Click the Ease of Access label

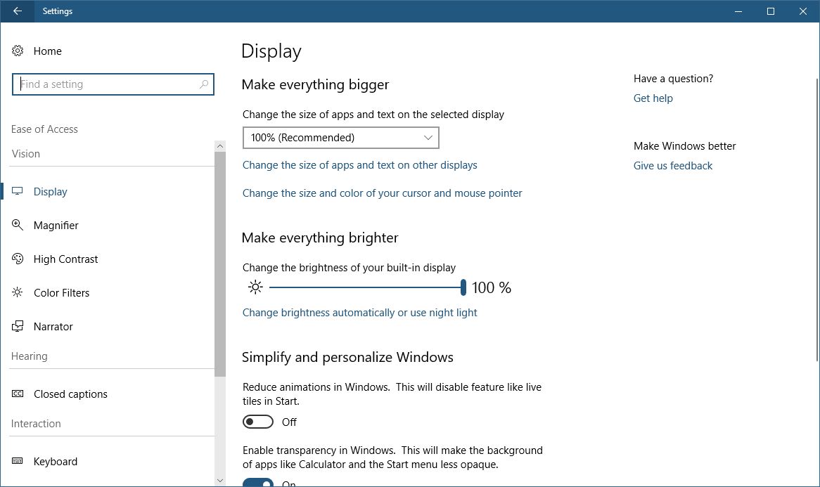click(44, 129)
